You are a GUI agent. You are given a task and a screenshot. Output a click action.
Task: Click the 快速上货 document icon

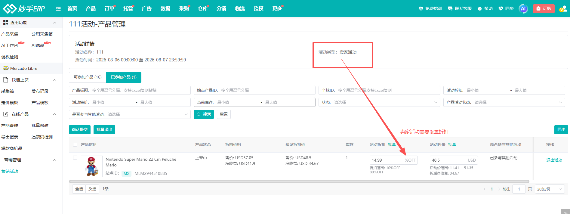(5, 80)
